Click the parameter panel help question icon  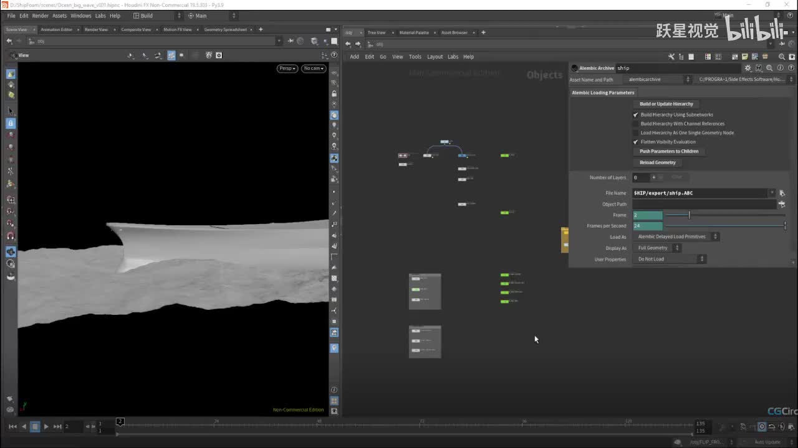click(x=791, y=68)
